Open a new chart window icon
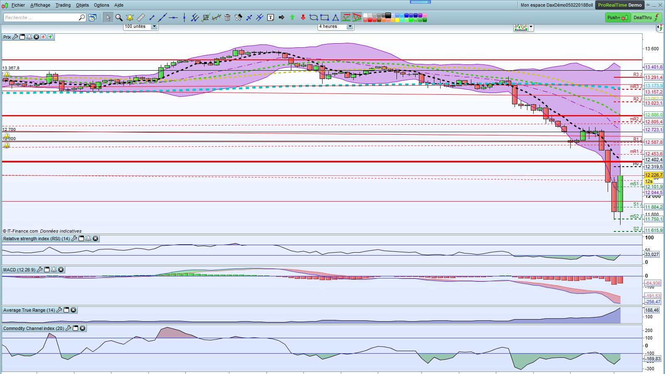Screen dimensions: 665x374 click(92, 17)
